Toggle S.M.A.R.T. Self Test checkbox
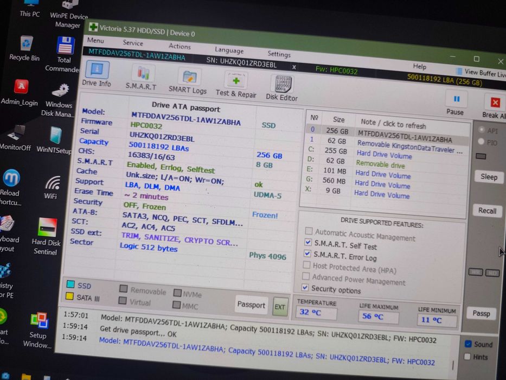This screenshot has width=506, height=380. [308, 242]
